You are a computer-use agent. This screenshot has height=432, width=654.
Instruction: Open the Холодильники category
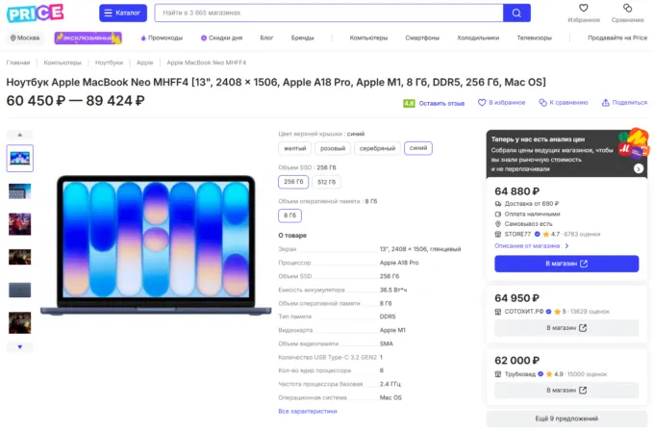[x=478, y=38]
